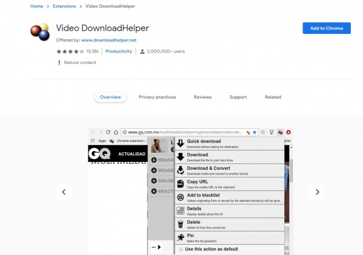363x255 pixels.
Task: Click the reload icon in screenshot browser
Action: tap(108, 132)
